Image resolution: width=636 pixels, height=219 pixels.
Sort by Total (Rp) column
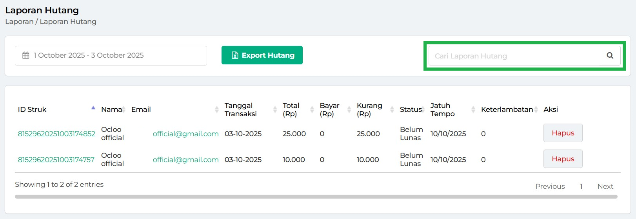pos(291,109)
